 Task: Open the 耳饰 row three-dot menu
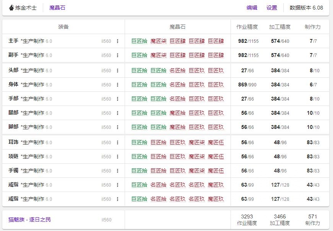117,143
